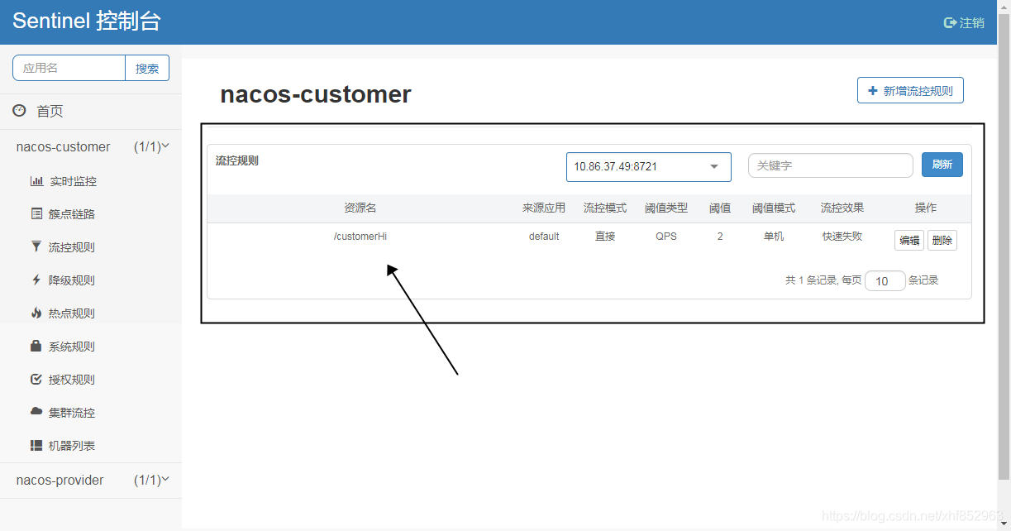1011x531 pixels.
Task: Click the browser vertical scrollbar
Action: (1004, 248)
